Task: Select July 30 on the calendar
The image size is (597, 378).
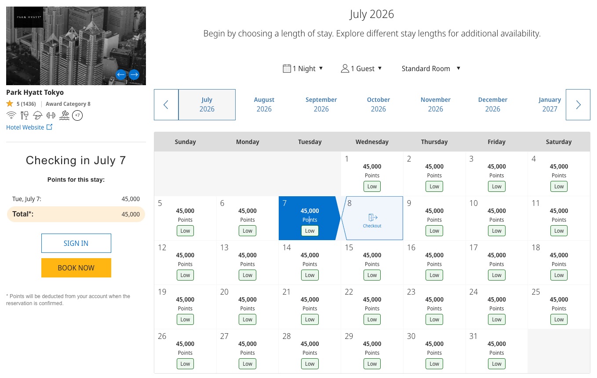Action: (x=434, y=351)
